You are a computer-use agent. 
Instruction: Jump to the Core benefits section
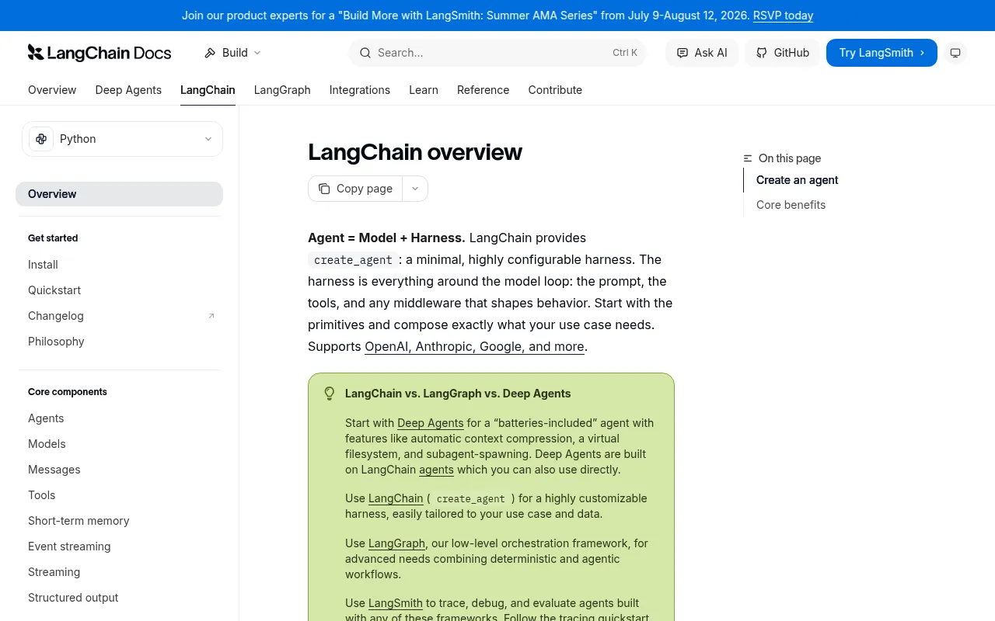[791, 205]
